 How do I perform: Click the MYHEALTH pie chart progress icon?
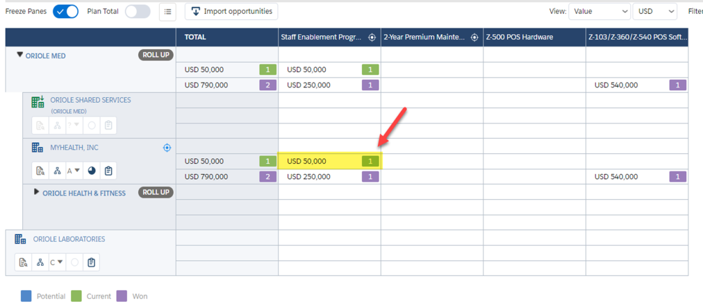[x=92, y=171]
